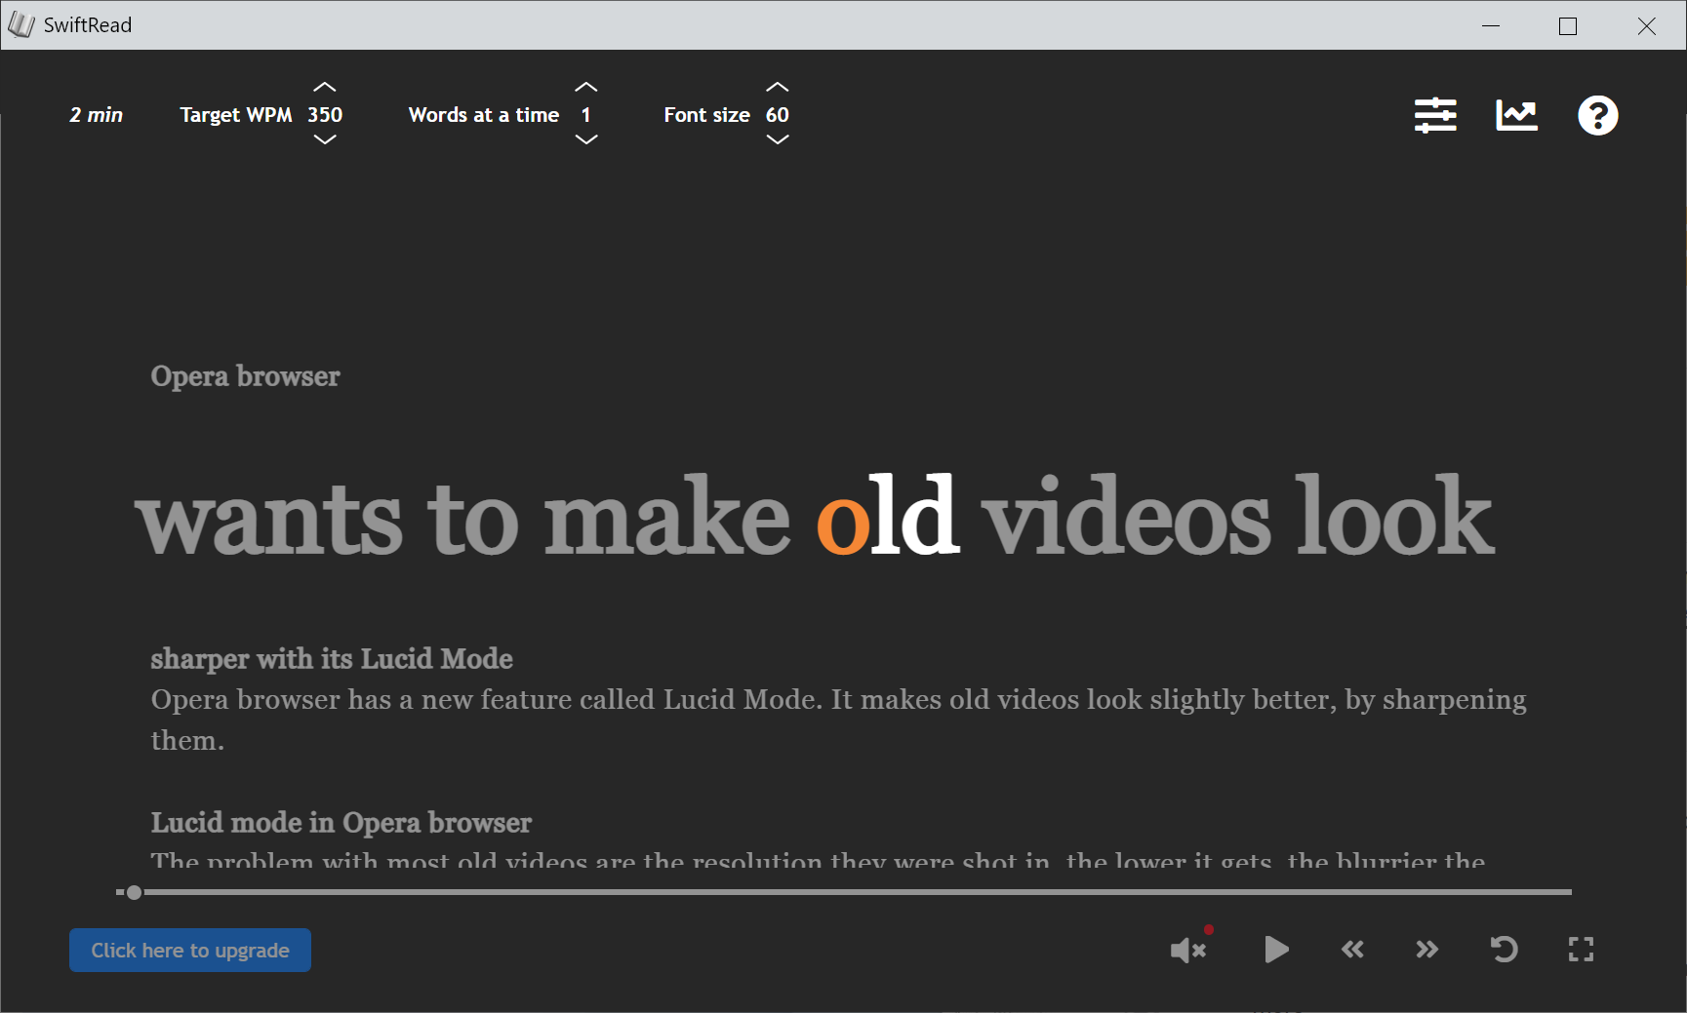Click the word wants in the large text

pyautogui.click(x=268, y=522)
